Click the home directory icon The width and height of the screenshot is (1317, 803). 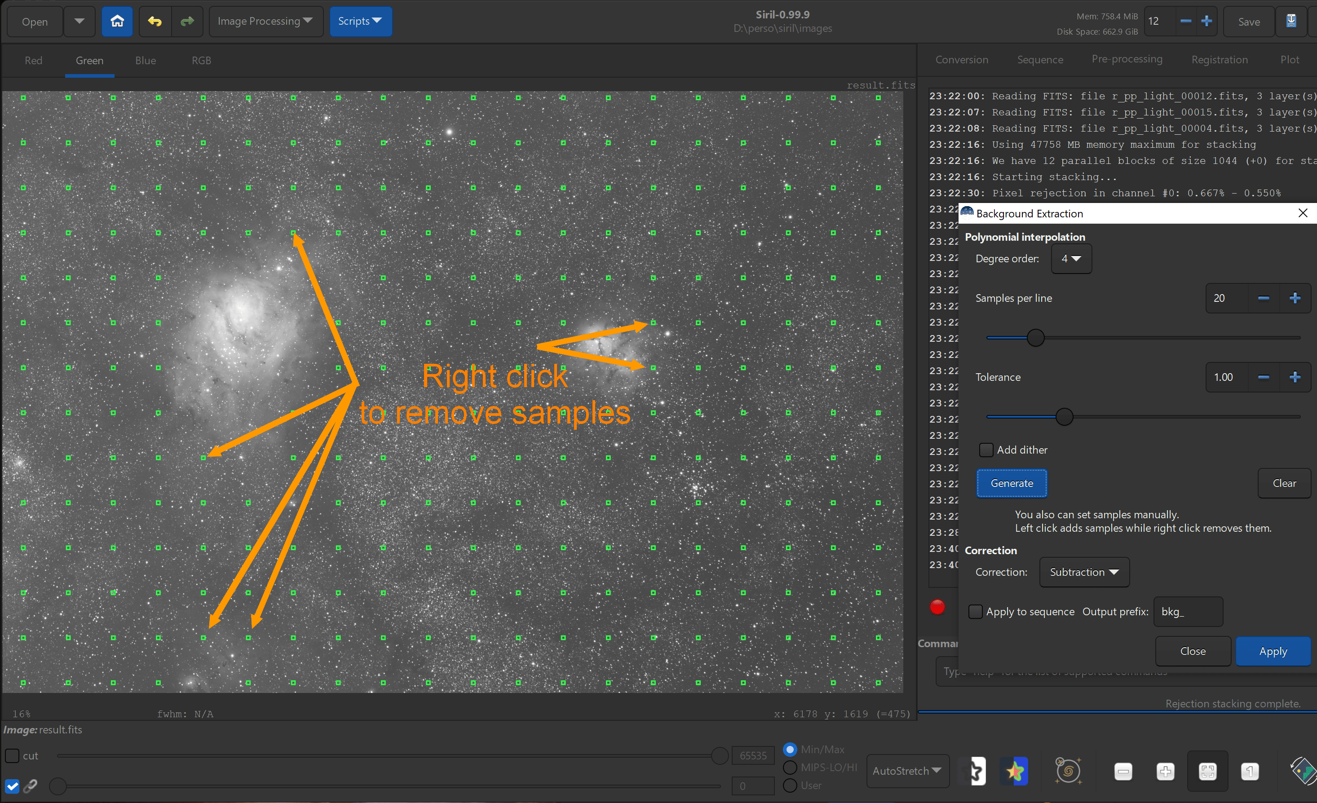pos(117,22)
